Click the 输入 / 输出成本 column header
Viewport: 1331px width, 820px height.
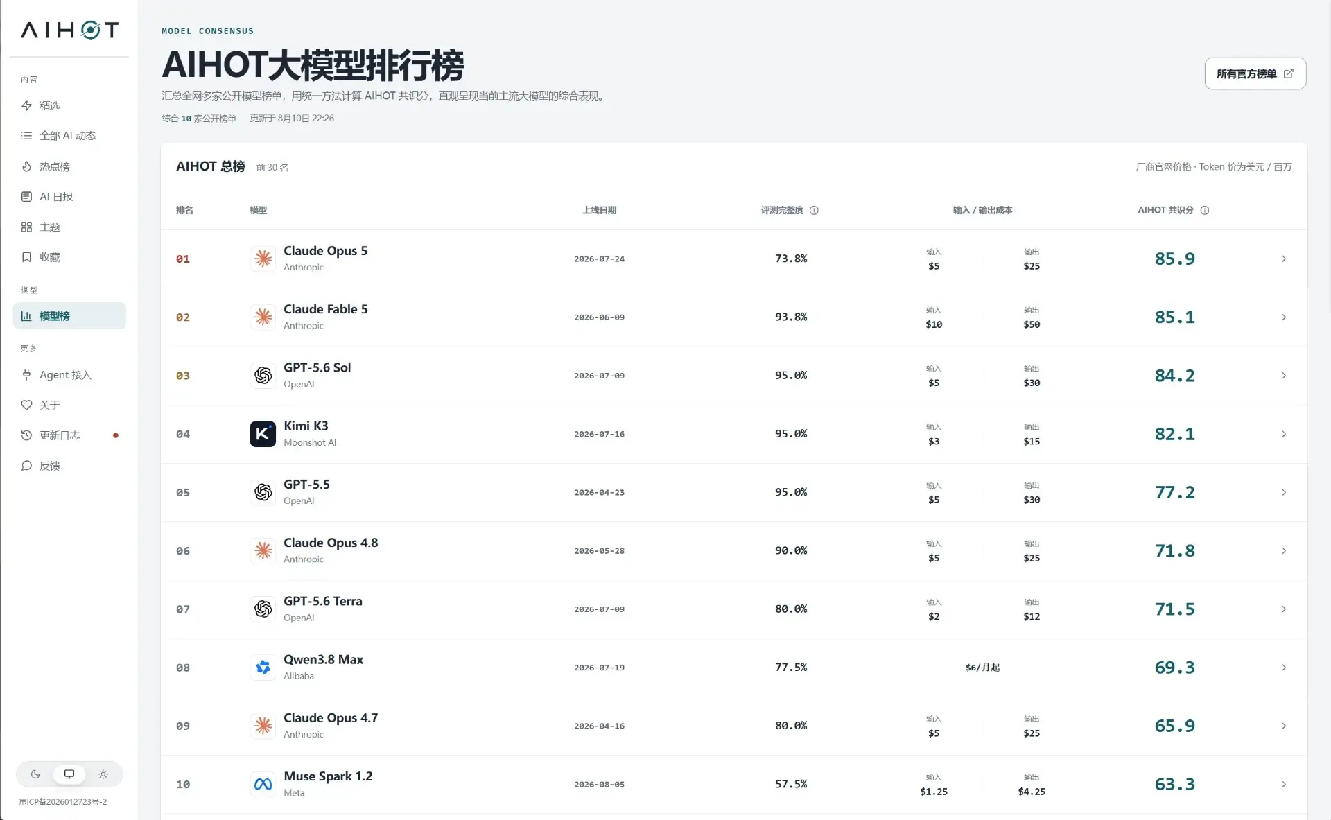982,210
